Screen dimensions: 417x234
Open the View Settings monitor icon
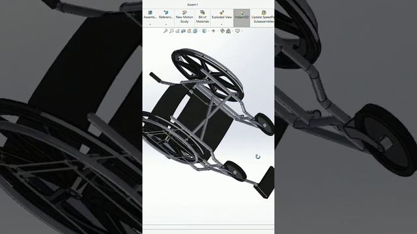(237, 31)
